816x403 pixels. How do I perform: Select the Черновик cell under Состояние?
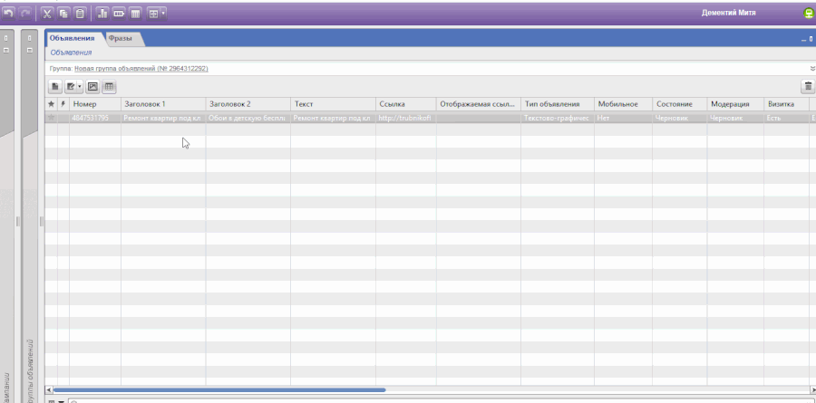[680, 118]
